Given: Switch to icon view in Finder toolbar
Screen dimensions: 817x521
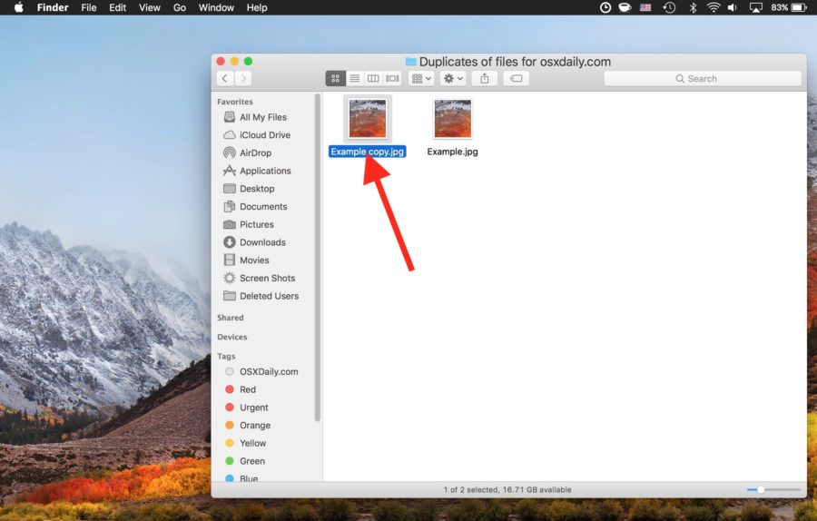Looking at the screenshot, I should tap(336, 79).
